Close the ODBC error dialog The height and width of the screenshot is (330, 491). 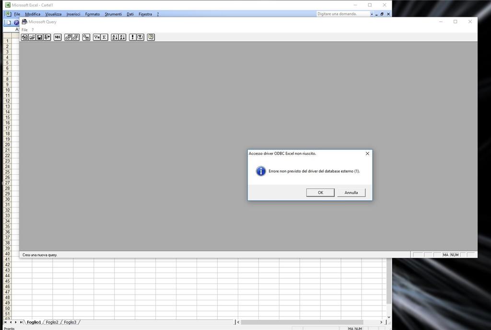(x=367, y=154)
